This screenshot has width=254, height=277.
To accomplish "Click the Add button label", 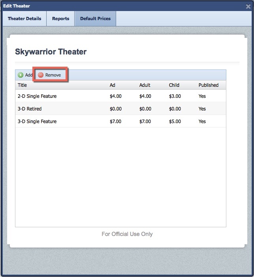I will point(29,75).
